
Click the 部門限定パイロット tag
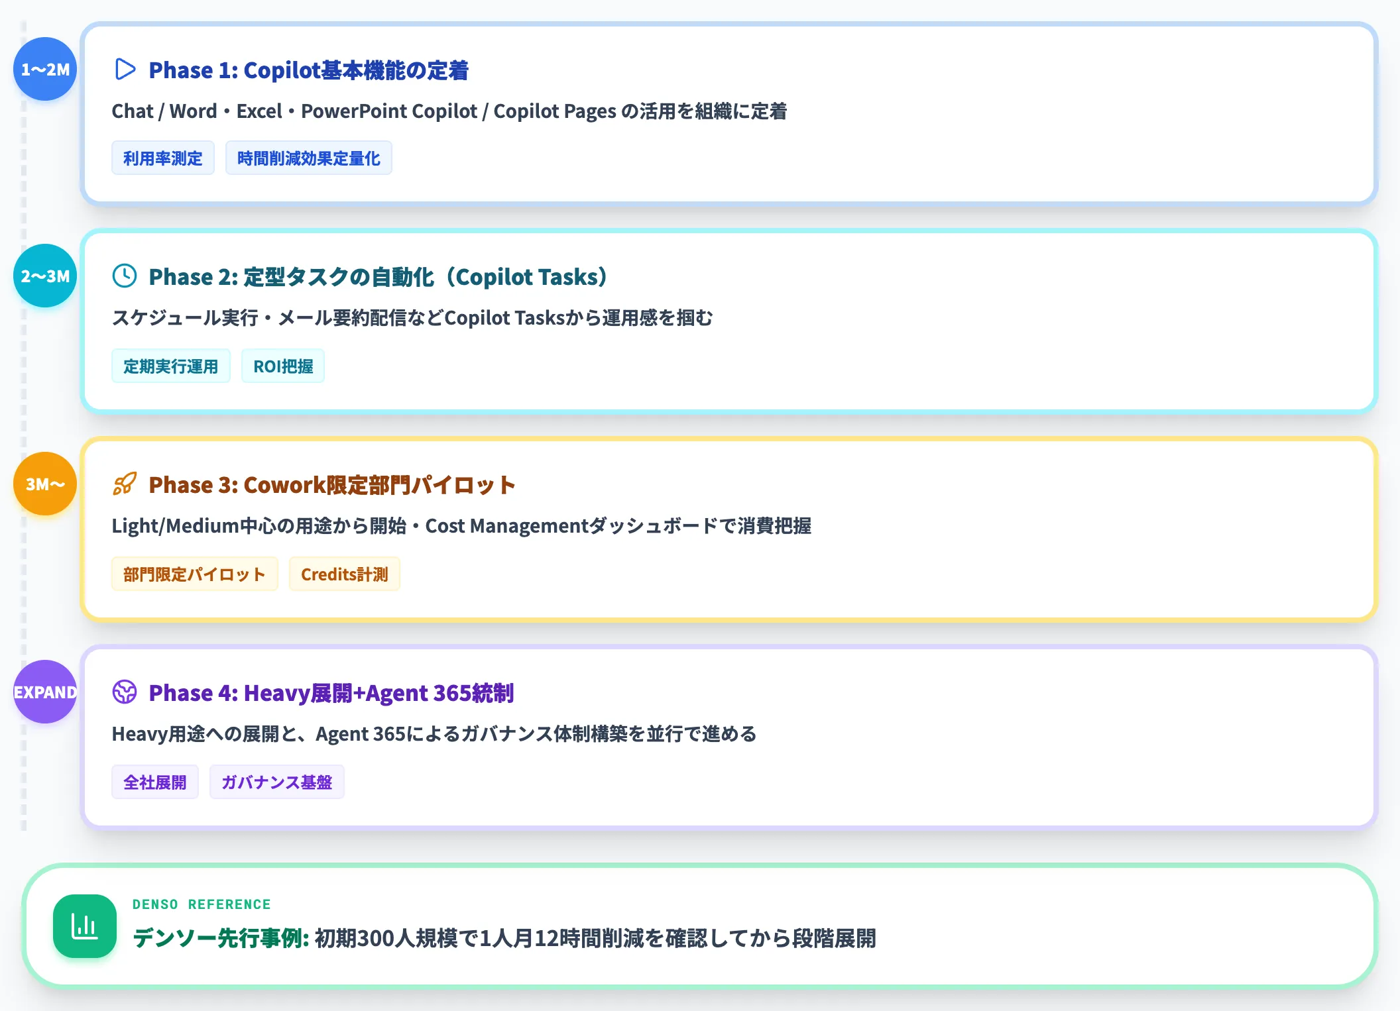click(x=195, y=574)
